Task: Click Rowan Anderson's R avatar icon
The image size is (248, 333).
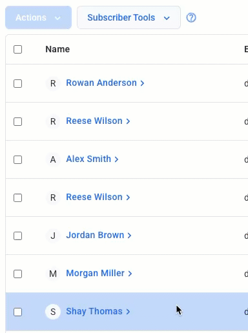Action: coord(53,83)
